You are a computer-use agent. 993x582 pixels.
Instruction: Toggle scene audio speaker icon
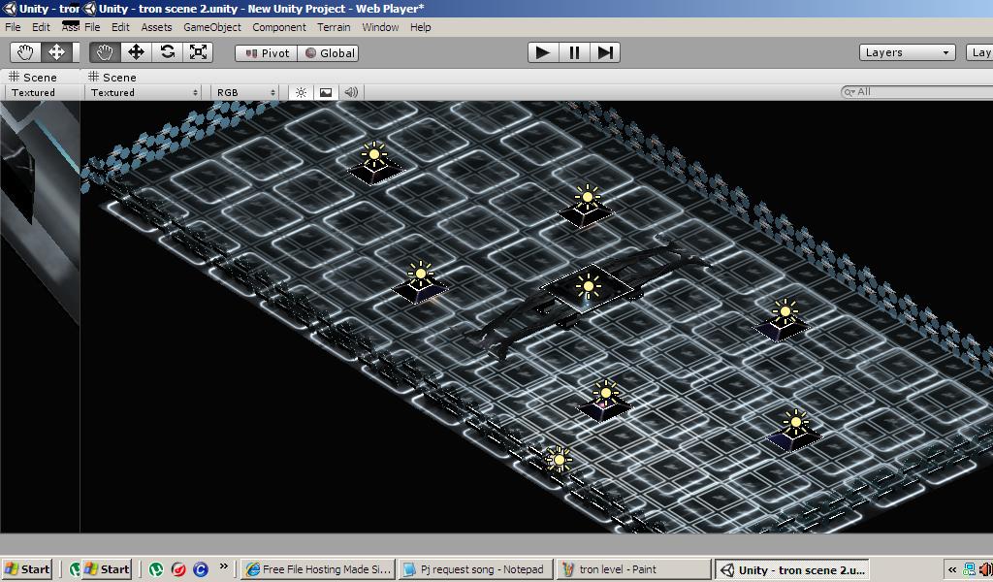click(x=351, y=92)
